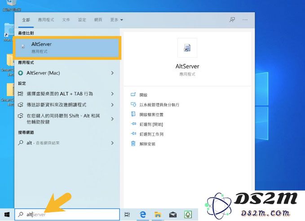305x221 pixels.
Task: Switch to the 全部 tab
Action: click(x=26, y=20)
